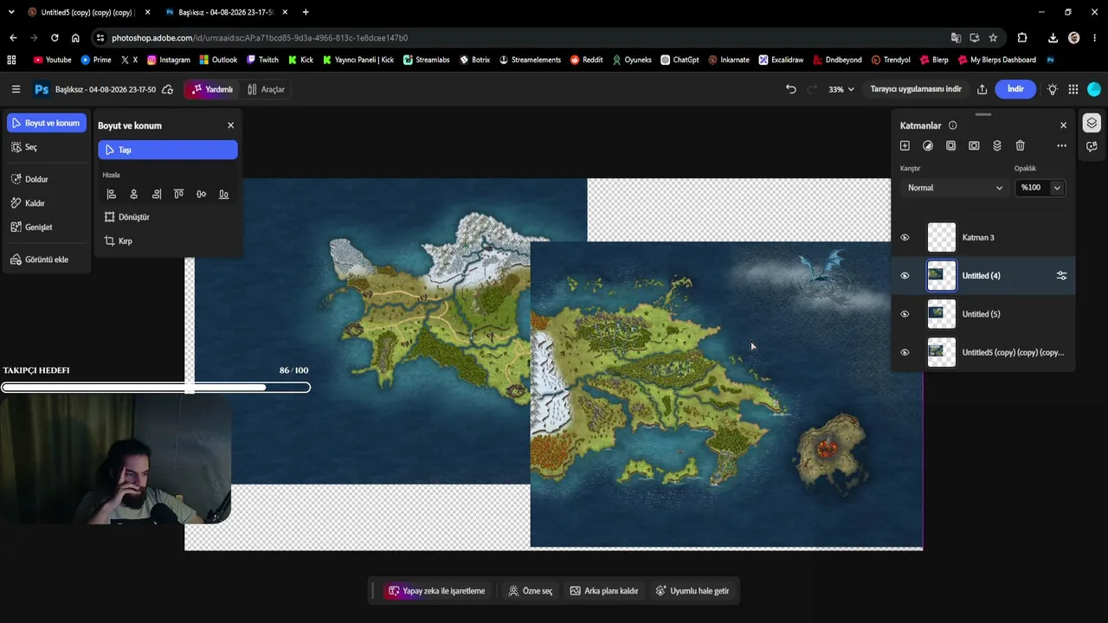
Task: Align layers to the bottom edge
Action: [223, 195]
